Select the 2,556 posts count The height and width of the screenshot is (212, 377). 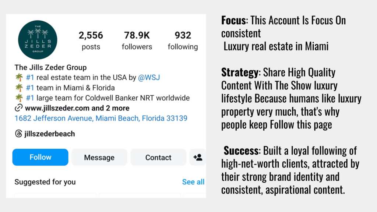click(x=91, y=40)
